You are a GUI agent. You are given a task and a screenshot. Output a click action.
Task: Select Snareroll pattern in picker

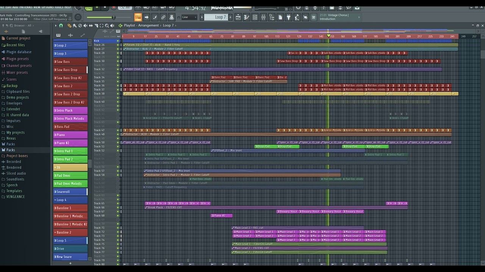point(70,192)
